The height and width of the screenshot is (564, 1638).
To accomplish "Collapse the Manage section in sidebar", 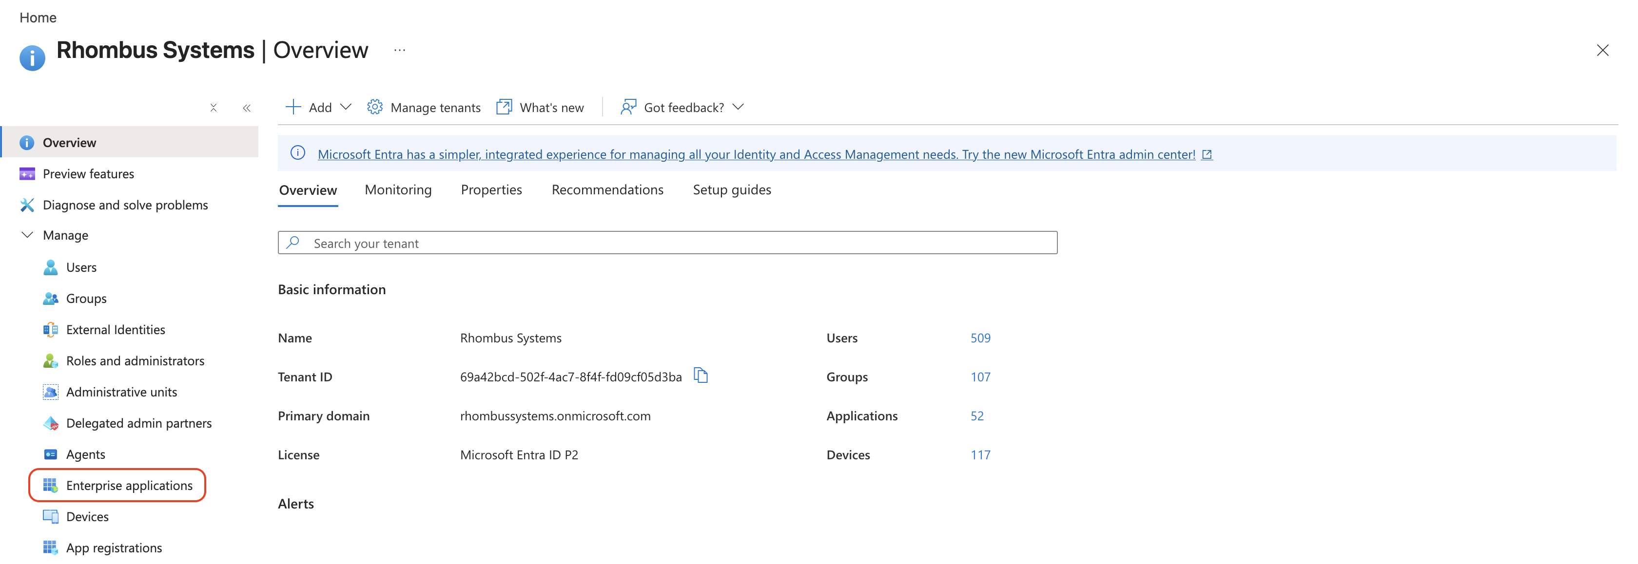I will (x=27, y=236).
